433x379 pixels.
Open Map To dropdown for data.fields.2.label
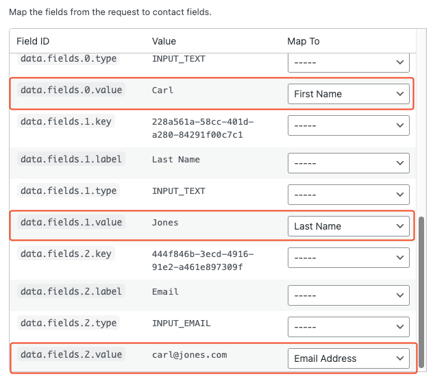click(x=348, y=295)
